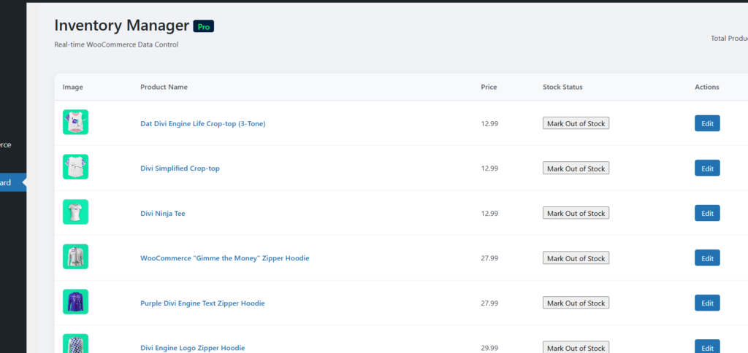Edit the WooCommerce Gimme the Money Hoodie
This screenshot has height=353, width=748.
(706, 258)
